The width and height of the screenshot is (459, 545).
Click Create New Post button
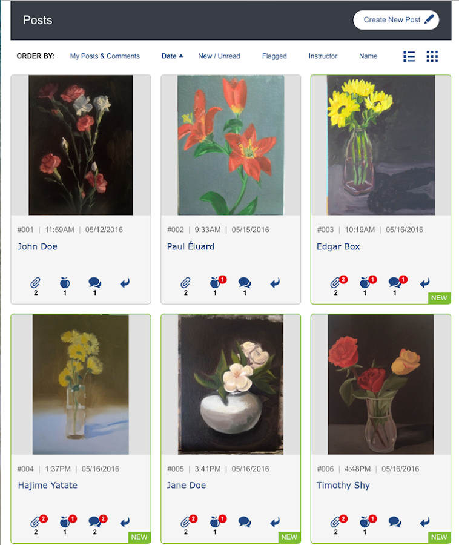click(x=396, y=20)
